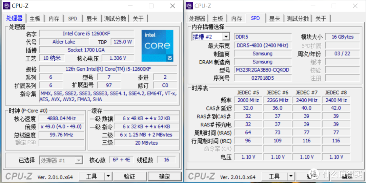Image resolution: width=366 pixels, height=183 pixels.
Task: Close the left CPU-Z window
Action: [x=172, y=6]
